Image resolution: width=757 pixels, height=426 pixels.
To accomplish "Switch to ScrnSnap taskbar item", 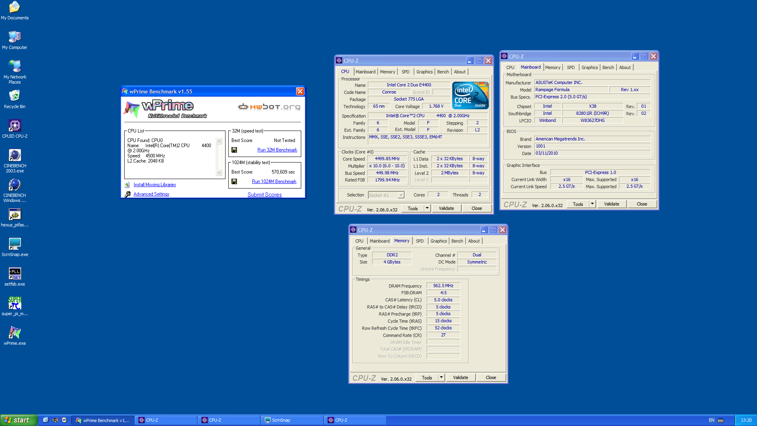I will [x=292, y=420].
